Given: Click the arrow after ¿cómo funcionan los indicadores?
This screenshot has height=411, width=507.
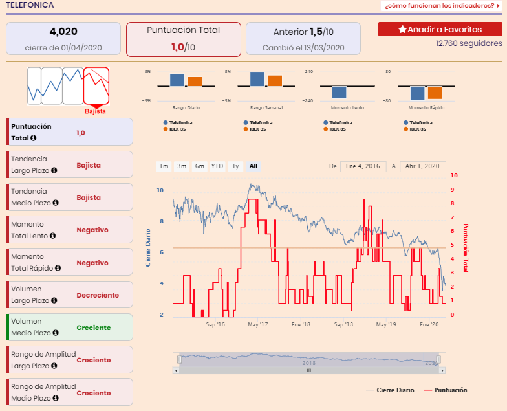Looking at the screenshot, I should tap(498, 5).
